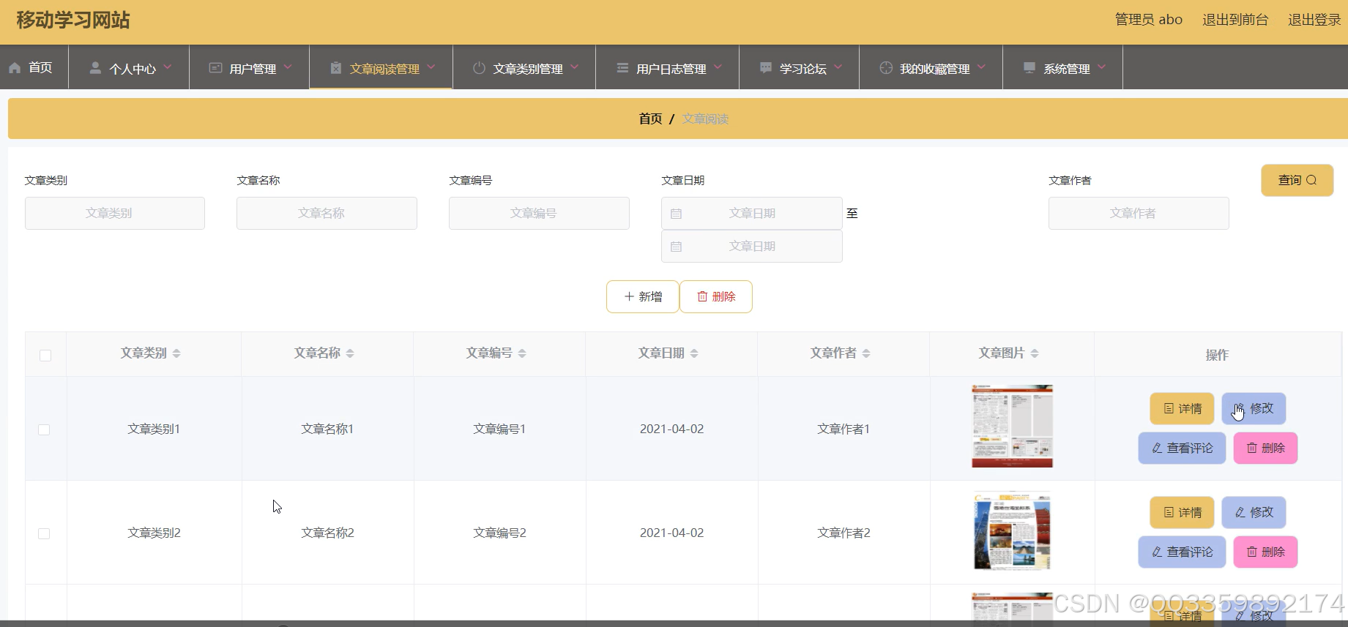1348x627 pixels.
Task: Expand the 文章类别管理 dropdown chevron
Action: tap(575, 67)
